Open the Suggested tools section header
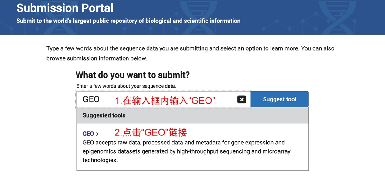The height and width of the screenshot is (186, 385). click(104, 115)
